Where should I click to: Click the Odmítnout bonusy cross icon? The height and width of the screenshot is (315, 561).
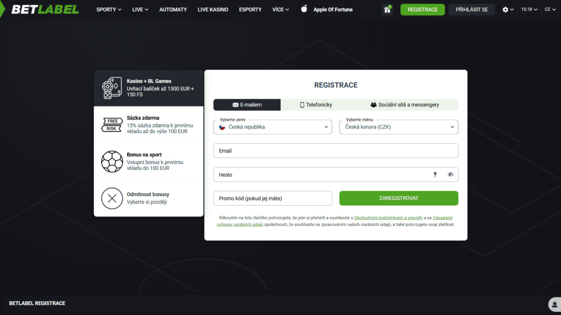click(x=112, y=199)
